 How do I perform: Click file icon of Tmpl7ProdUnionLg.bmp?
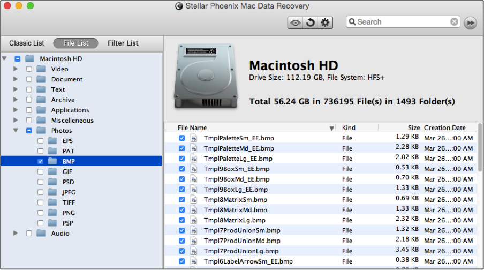(x=193, y=251)
